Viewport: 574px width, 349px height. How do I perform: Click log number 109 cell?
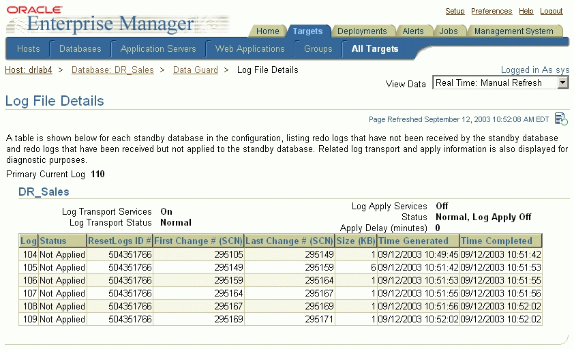29,319
